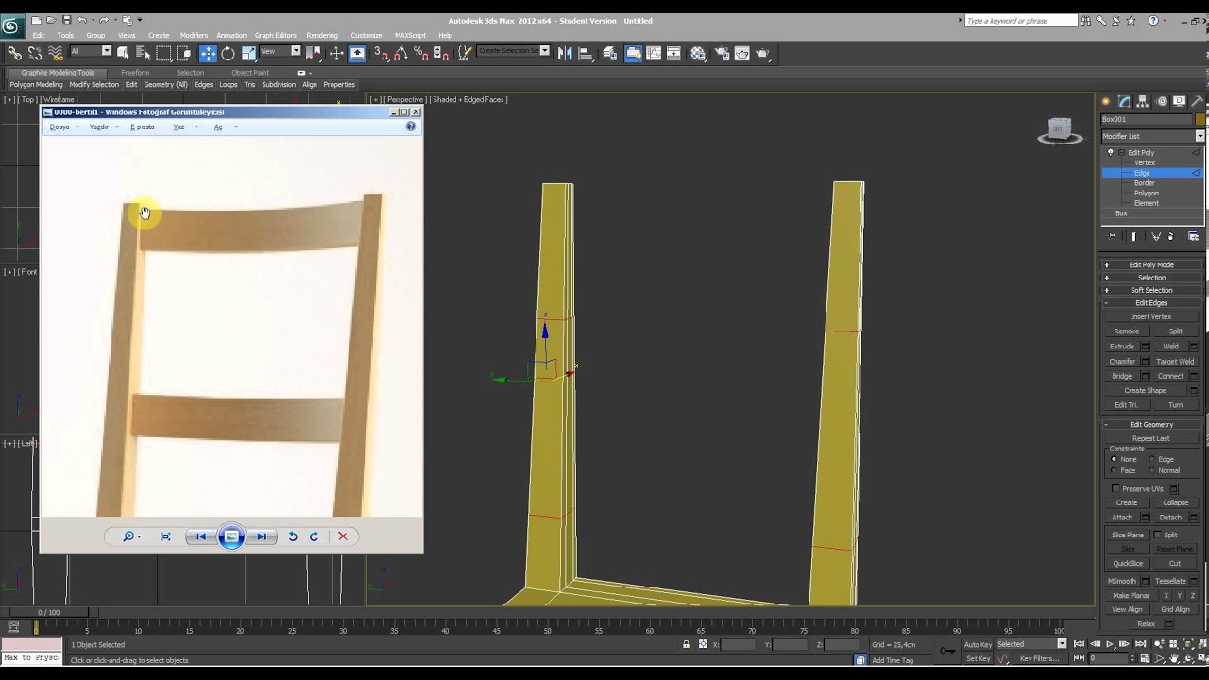Image resolution: width=1209 pixels, height=680 pixels.
Task: Open the Render Setup icon
Action: click(x=722, y=53)
